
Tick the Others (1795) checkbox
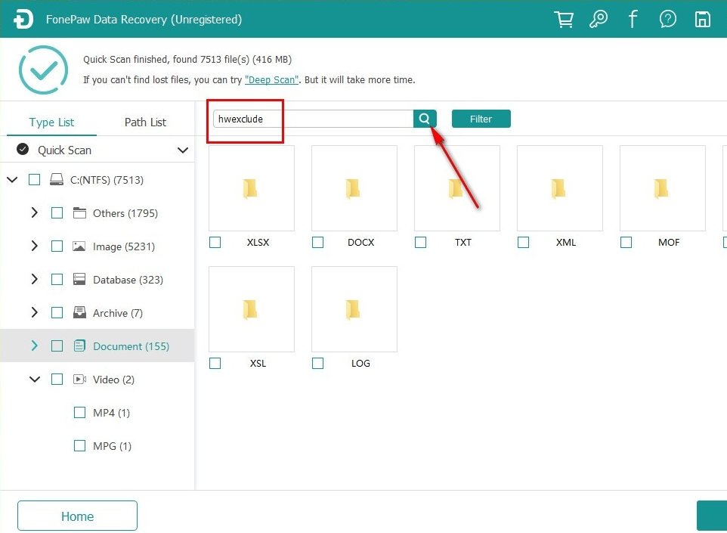tap(57, 213)
